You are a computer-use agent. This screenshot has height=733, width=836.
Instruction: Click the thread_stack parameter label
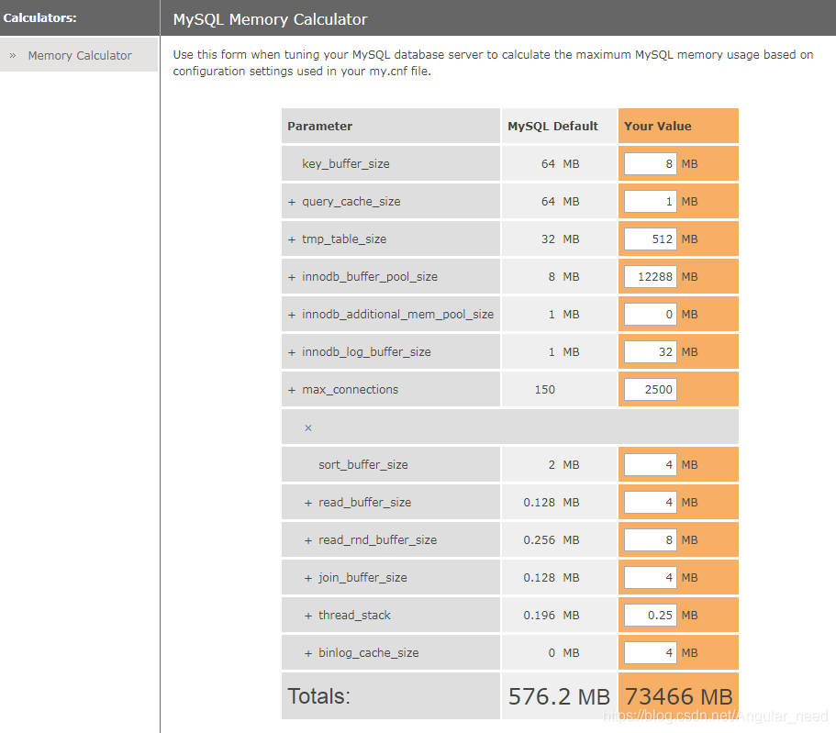click(354, 616)
